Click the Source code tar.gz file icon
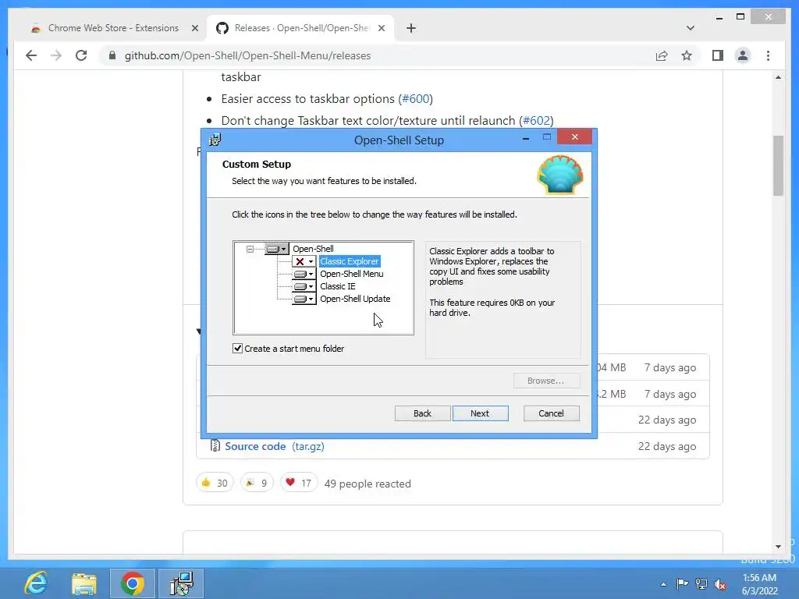The image size is (799, 599). coord(215,445)
